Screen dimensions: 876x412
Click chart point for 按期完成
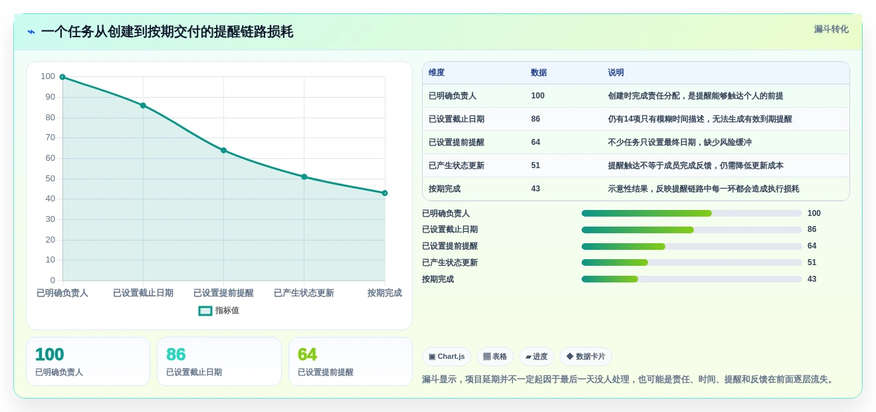coord(385,193)
